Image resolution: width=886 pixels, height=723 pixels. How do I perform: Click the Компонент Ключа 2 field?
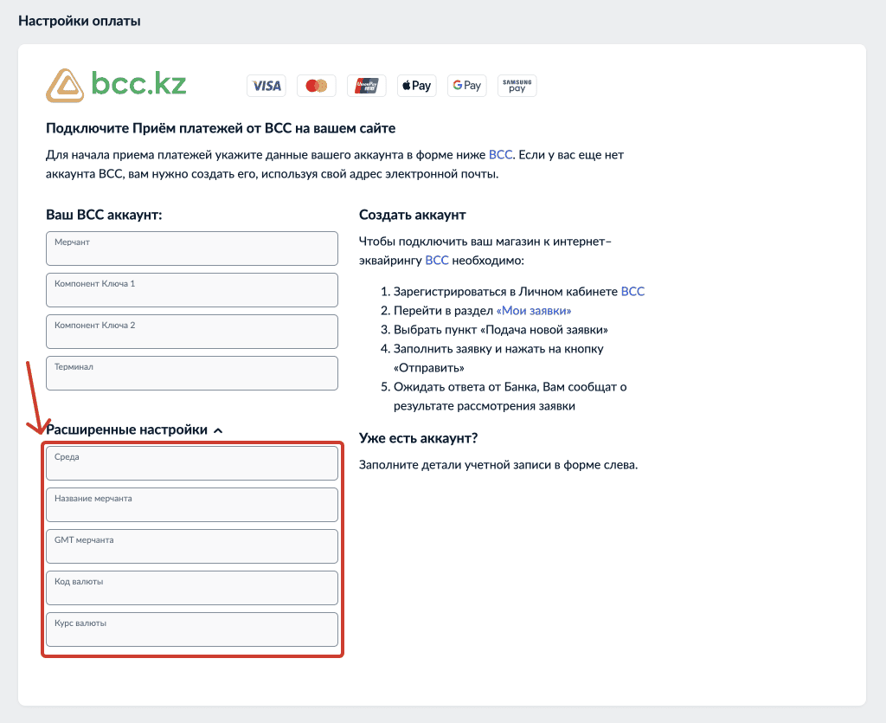192,332
